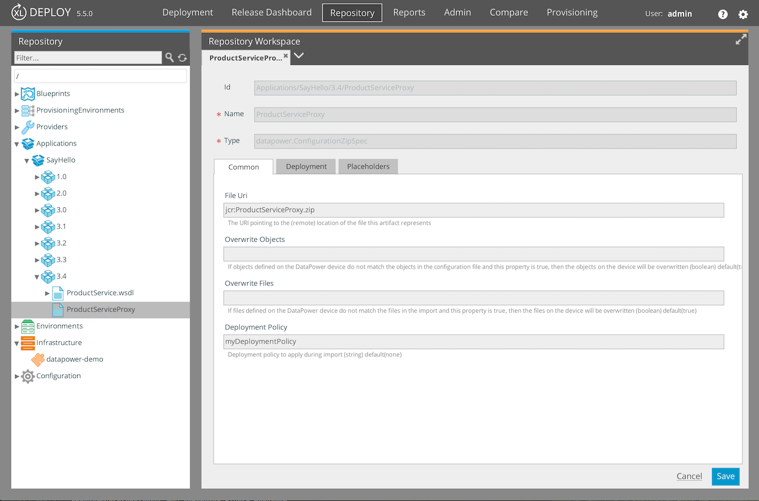Click the repository search magnifier icon
Viewport: 759px width, 501px height.
point(169,57)
